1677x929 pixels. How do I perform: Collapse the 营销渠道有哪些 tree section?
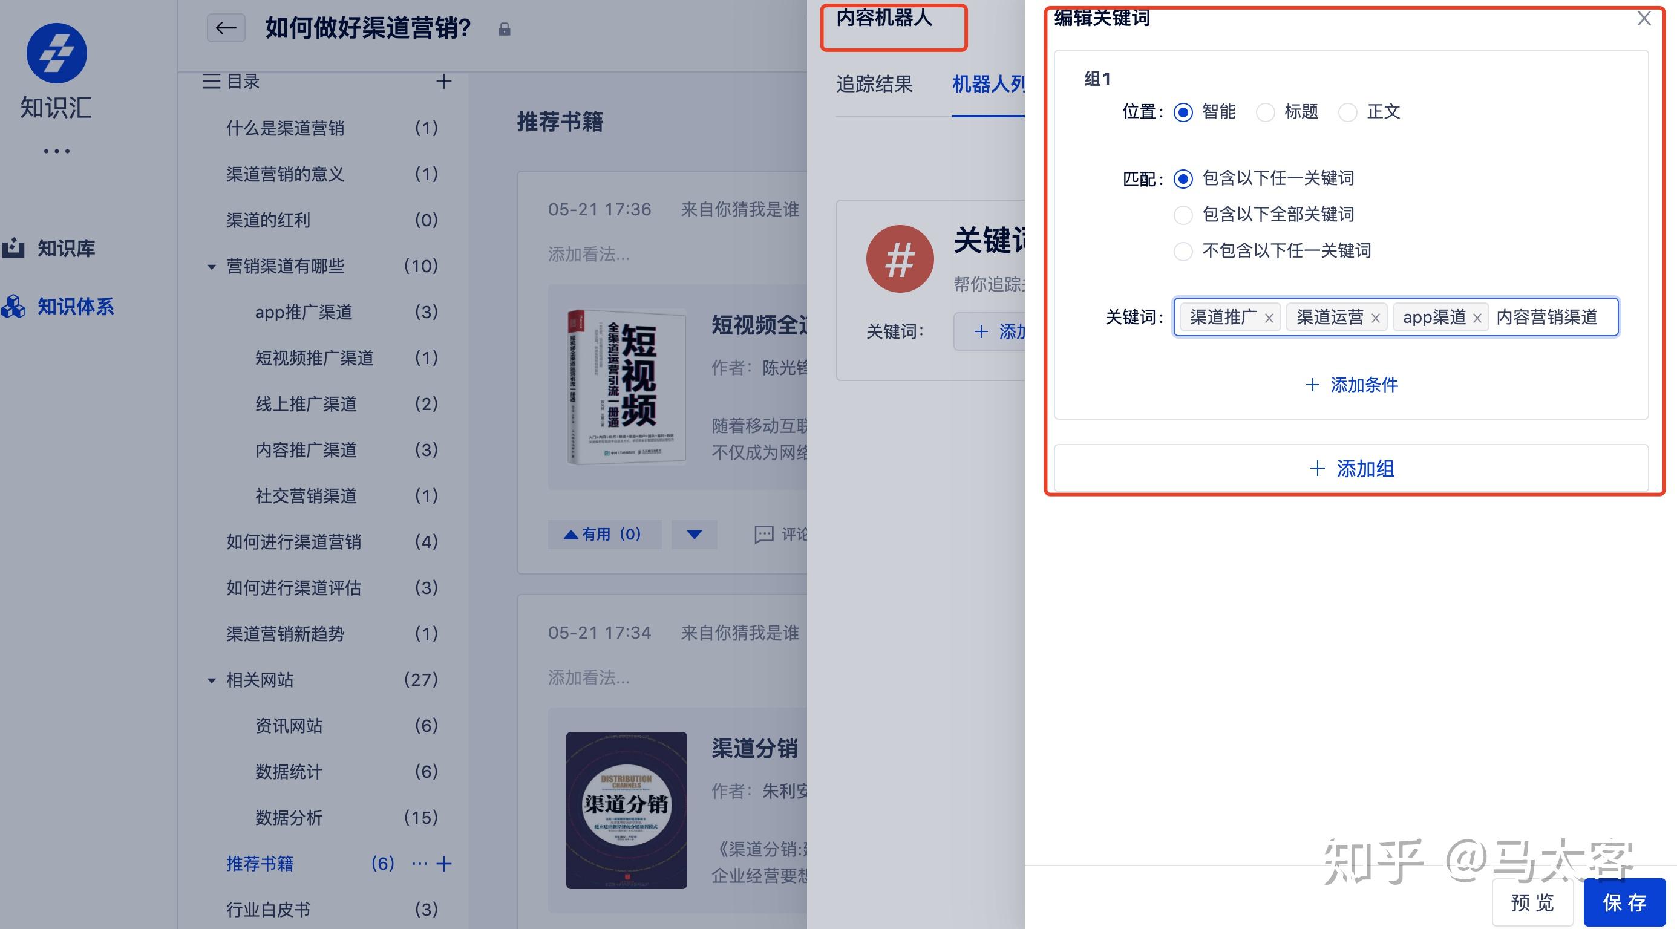click(212, 267)
